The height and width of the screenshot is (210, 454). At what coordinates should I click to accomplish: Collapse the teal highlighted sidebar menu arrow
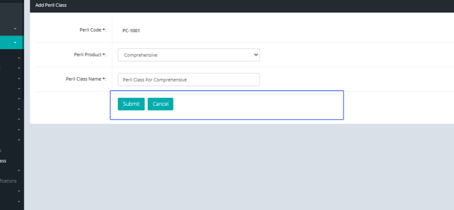point(15,43)
